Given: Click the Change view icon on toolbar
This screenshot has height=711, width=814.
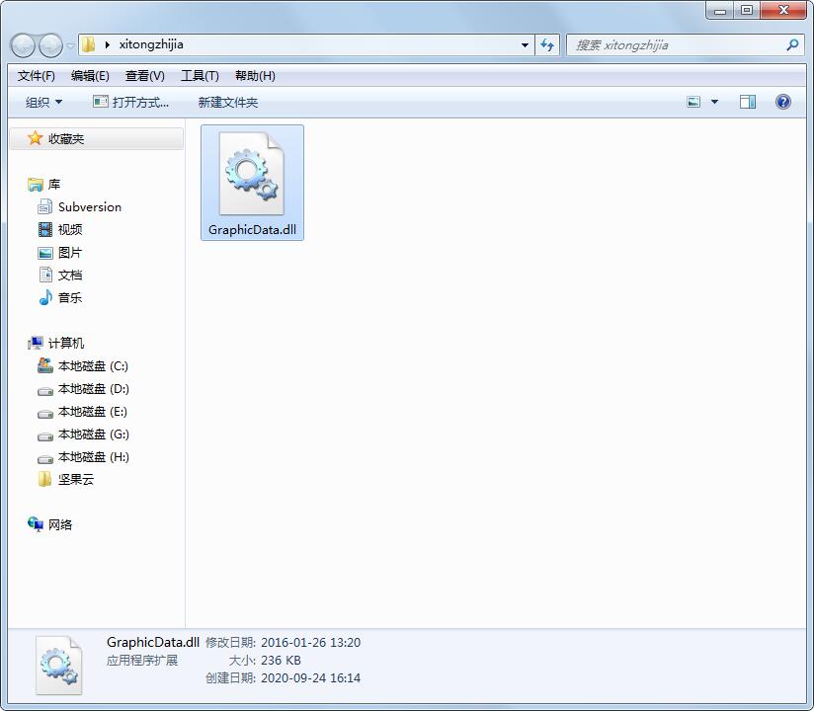Looking at the screenshot, I should coord(692,101).
